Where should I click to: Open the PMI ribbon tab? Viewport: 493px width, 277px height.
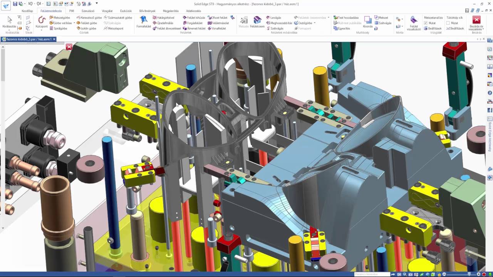72,11
